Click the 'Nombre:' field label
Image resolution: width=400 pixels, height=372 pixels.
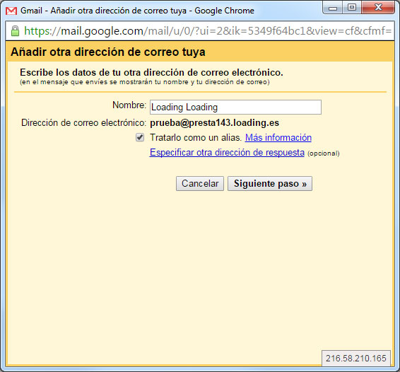click(129, 105)
